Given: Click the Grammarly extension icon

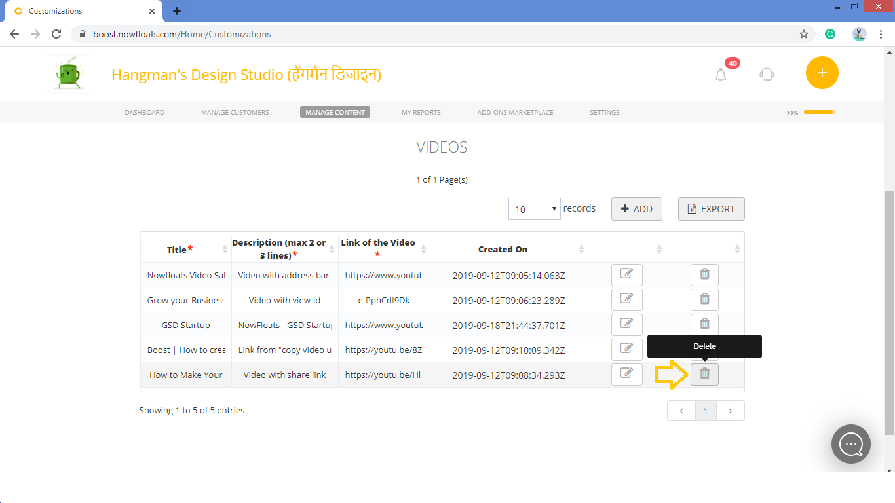Looking at the screenshot, I should [x=830, y=34].
